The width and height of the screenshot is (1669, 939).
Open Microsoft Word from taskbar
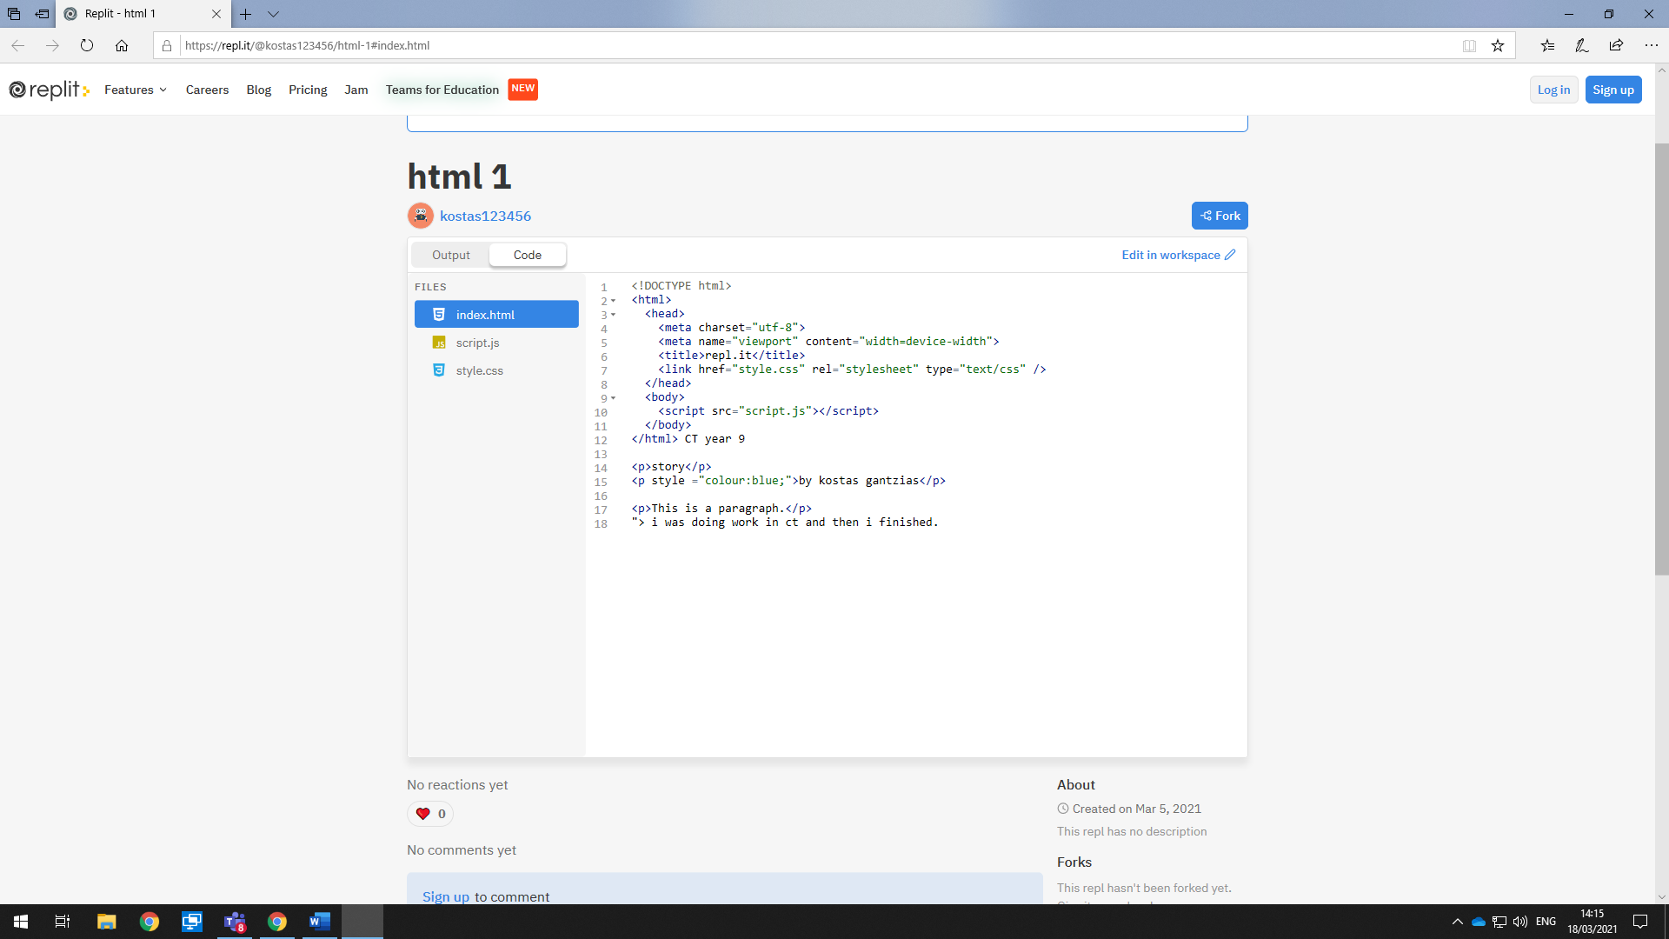pos(319,922)
